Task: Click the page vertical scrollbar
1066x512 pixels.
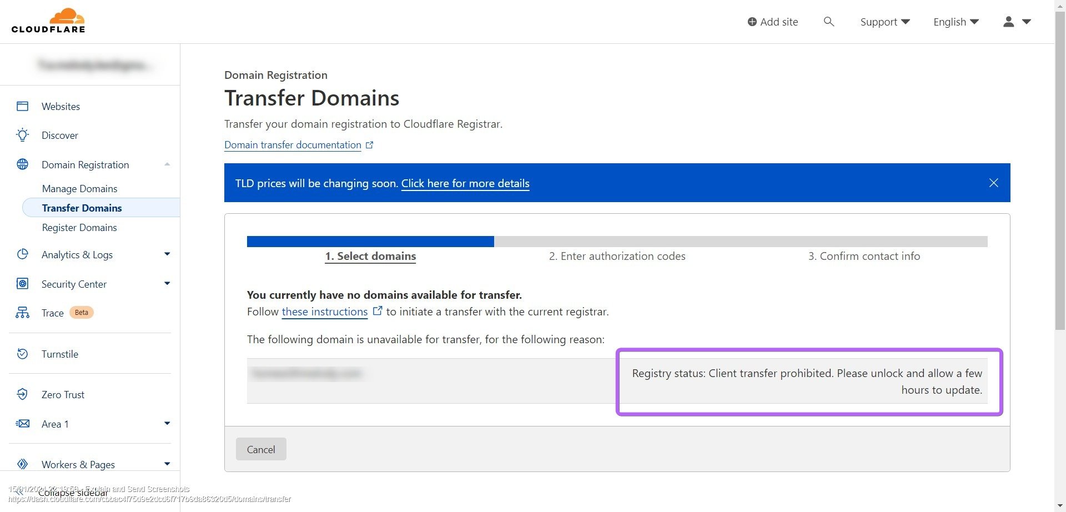Action: (1060, 169)
